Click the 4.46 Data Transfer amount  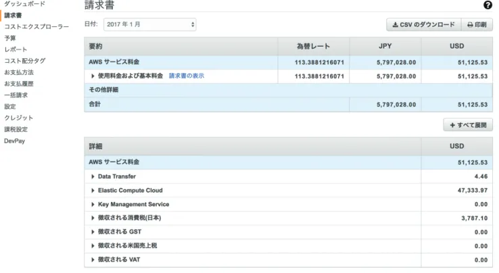481,176
